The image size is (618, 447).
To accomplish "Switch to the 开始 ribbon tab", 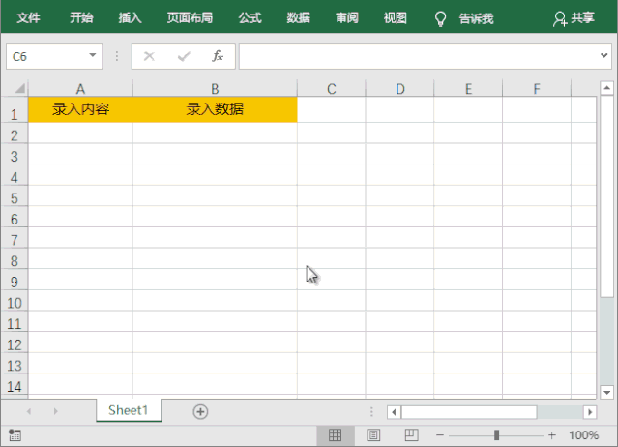I will (81, 17).
